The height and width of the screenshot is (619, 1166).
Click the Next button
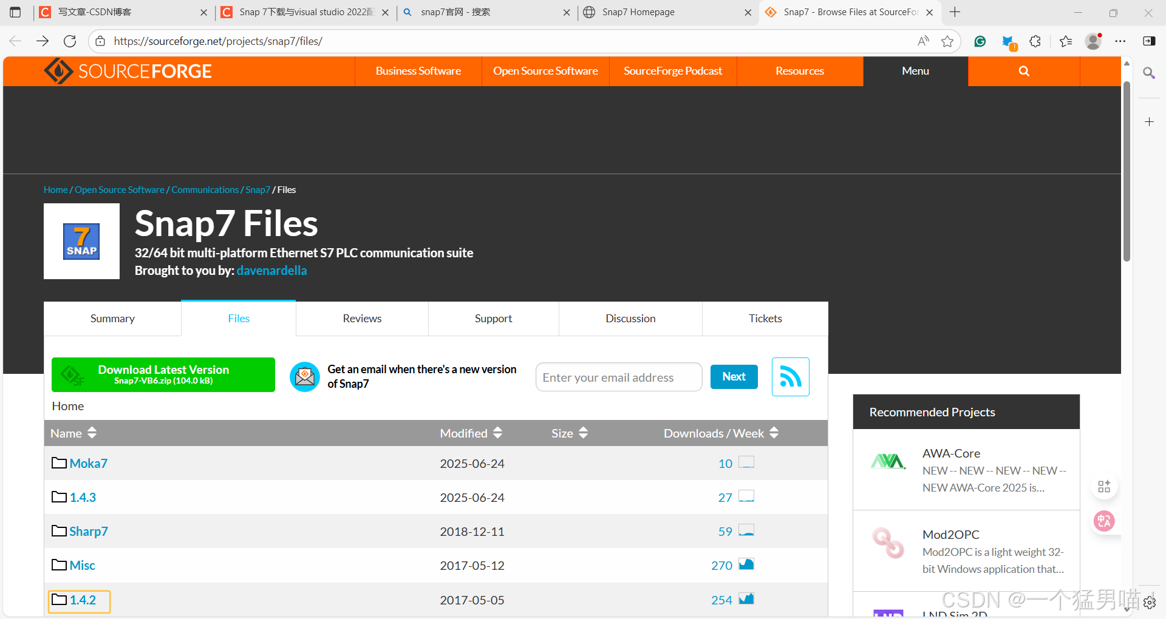click(x=734, y=377)
